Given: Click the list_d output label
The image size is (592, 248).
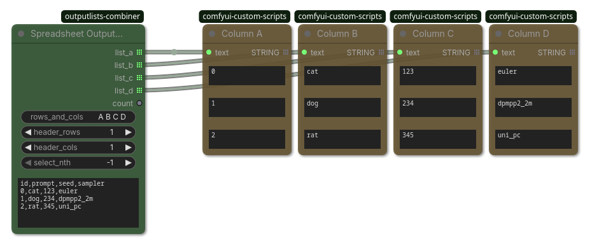Looking at the screenshot, I should pos(124,90).
